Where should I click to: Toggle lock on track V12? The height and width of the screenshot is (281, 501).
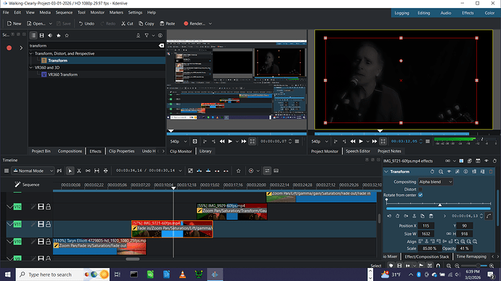click(48, 207)
